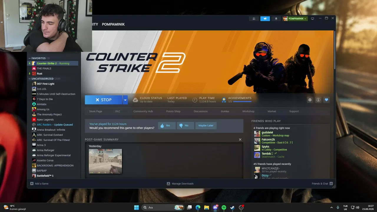
Task: Open the notifications bell
Action: pos(276,19)
